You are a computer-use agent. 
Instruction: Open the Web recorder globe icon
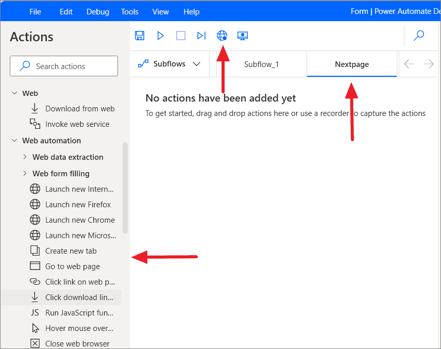222,36
